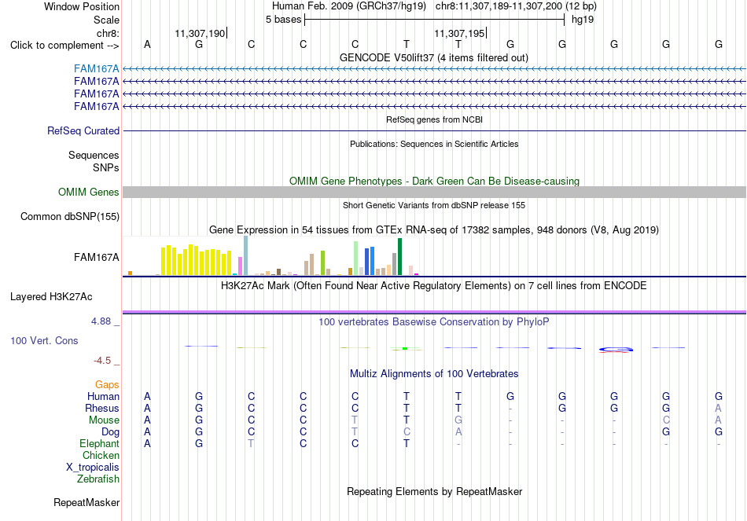Screen dimensions: 747x521
Task: Select the light-blue highlighted FAM167A transcript label
Action: coord(96,69)
